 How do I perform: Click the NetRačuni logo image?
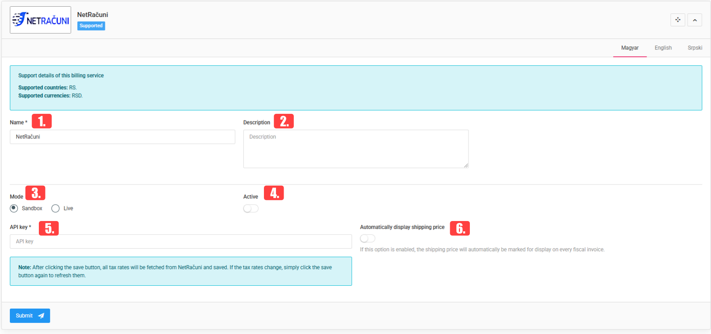click(40, 20)
